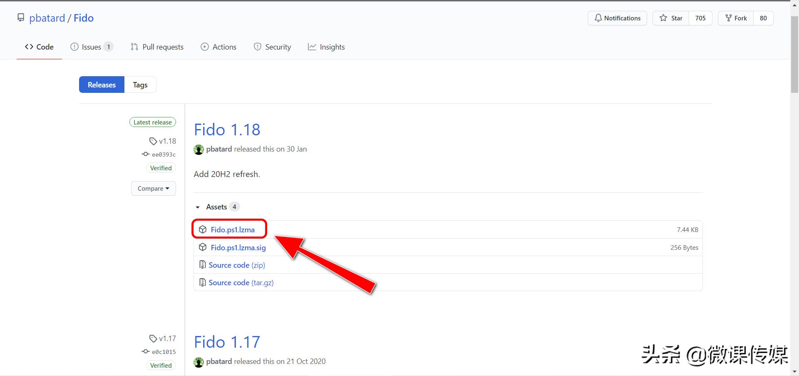This screenshot has width=799, height=376.
Task: Download Fido.ps1.lzma
Action: pyautogui.click(x=233, y=230)
